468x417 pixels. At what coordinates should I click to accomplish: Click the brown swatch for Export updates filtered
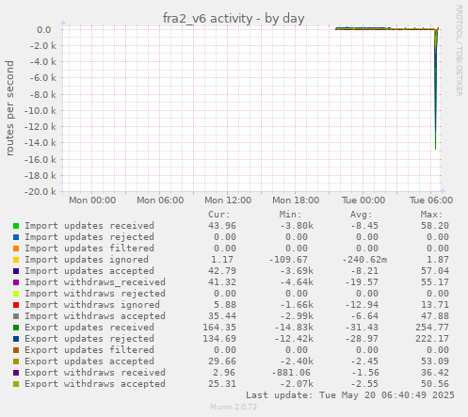[16, 350]
